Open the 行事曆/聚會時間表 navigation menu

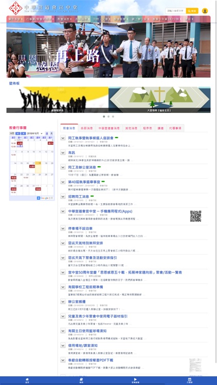40,19
